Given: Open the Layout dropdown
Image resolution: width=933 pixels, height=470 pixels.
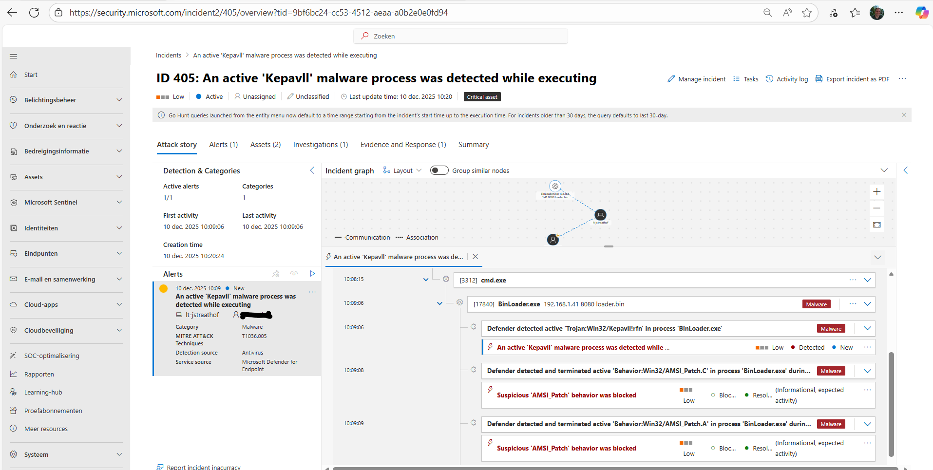Looking at the screenshot, I should pyautogui.click(x=402, y=170).
